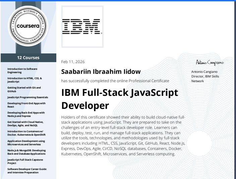The image size is (236, 179).
Task: Click the line 'has successfully completed the online Professional Certificate'
Action: pyautogui.click(x=115, y=81)
